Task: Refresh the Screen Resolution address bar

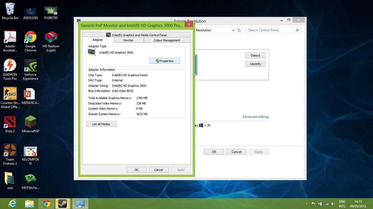Action: (x=239, y=30)
